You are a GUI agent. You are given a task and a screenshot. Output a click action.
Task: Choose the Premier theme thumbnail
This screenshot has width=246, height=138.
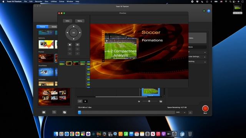[x=46, y=58]
